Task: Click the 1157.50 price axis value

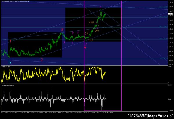Action: (x=171, y=16)
